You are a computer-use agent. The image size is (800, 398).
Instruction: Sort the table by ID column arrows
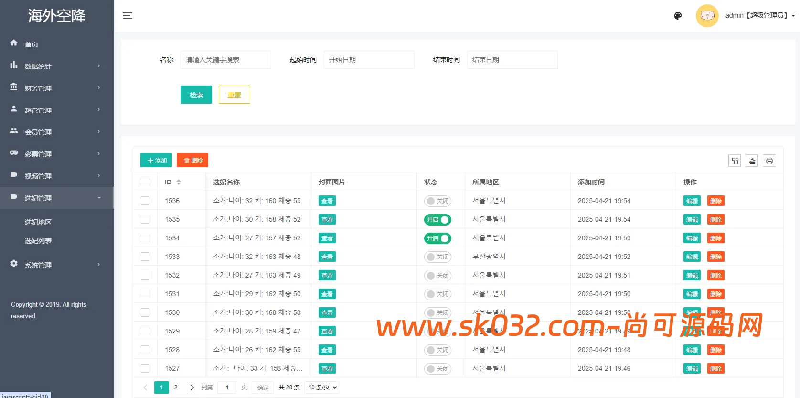(x=179, y=182)
